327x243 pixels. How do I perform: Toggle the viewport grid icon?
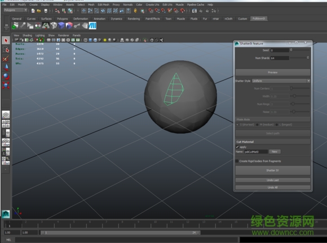pos(49,40)
